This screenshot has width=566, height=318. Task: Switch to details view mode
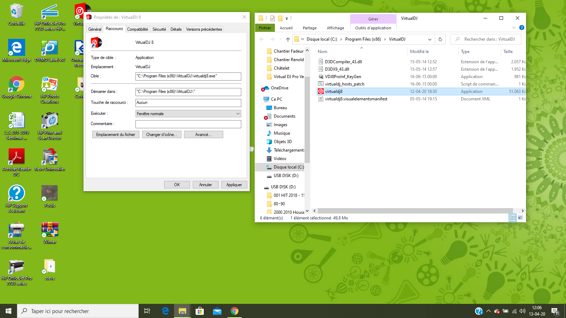pos(513,218)
